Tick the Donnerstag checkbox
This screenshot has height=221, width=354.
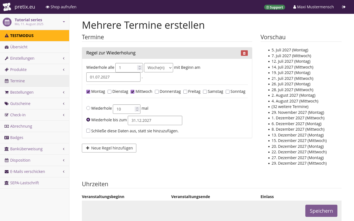[x=157, y=92]
